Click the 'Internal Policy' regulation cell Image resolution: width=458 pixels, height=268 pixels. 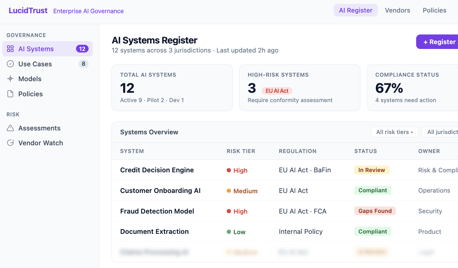[x=301, y=232]
